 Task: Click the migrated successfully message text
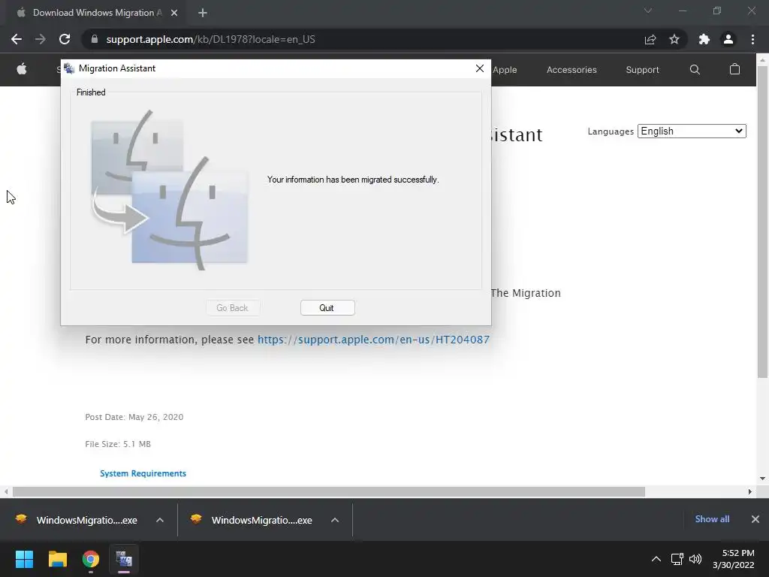tap(353, 180)
